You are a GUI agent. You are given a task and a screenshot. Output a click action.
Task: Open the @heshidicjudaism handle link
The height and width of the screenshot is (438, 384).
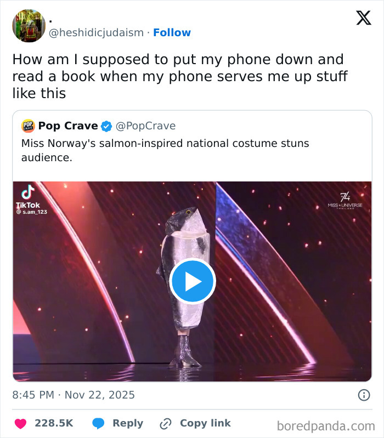pos(98,33)
